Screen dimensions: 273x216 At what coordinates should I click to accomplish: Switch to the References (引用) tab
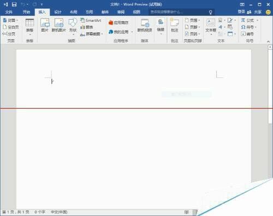click(x=90, y=12)
